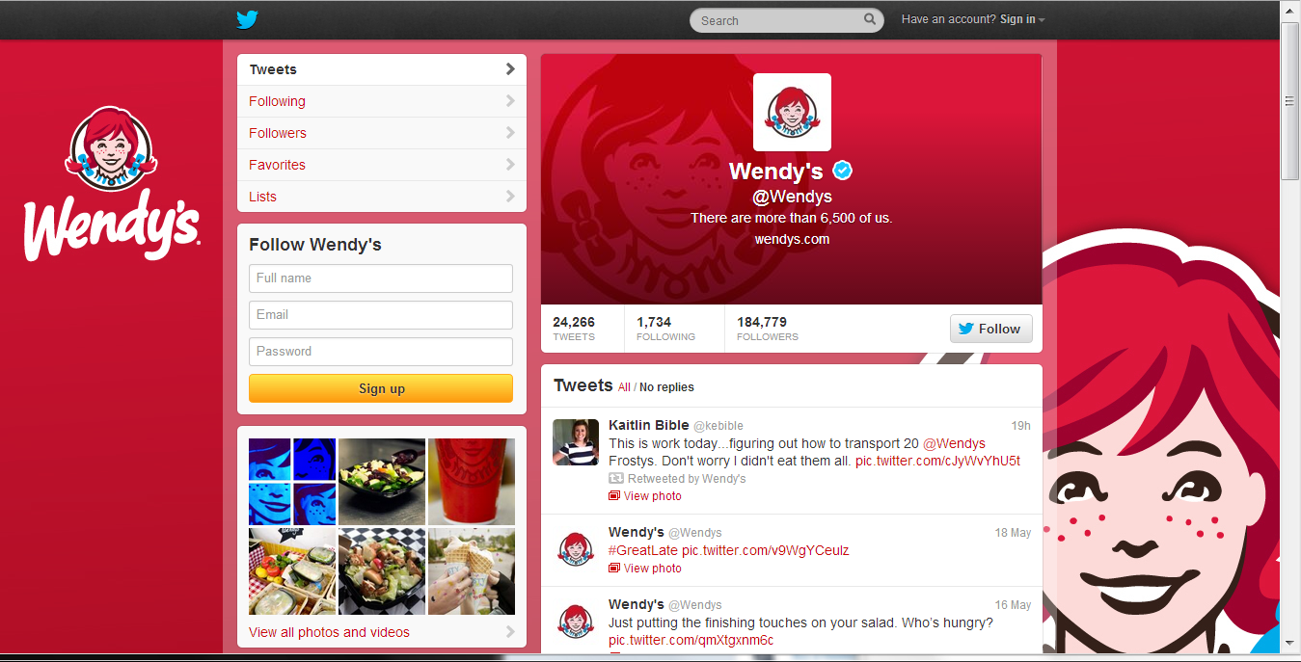Image resolution: width=1301 pixels, height=662 pixels.
Task: Open the blue pop-art Wendy thumbnail
Action: (292, 482)
